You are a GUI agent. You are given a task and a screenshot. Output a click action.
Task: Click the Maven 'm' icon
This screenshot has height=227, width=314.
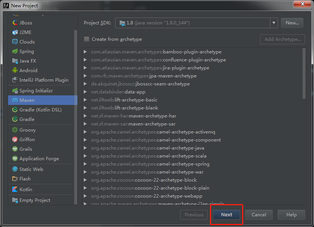[x=15, y=100]
